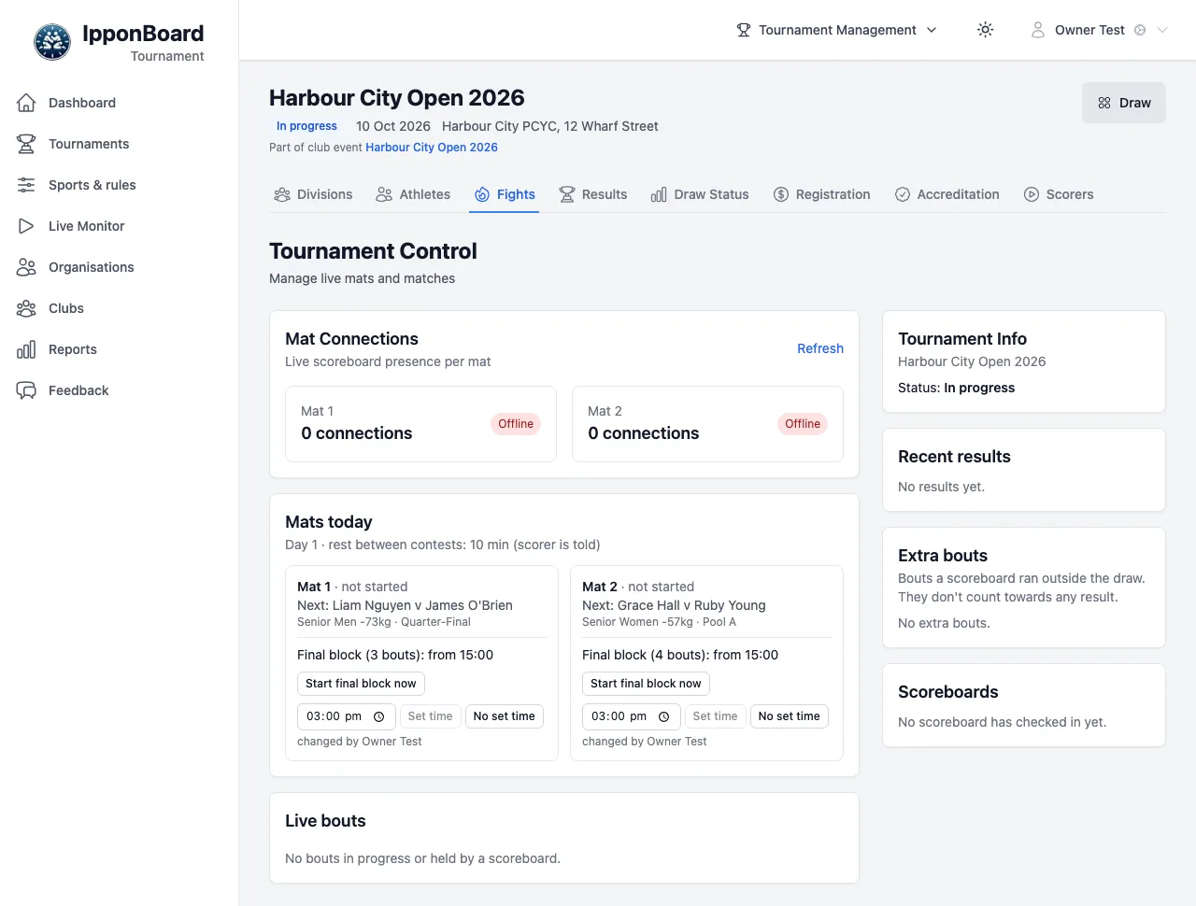Edit the Mat 1 03:00 pm time field
1196x906 pixels.
point(346,716)
